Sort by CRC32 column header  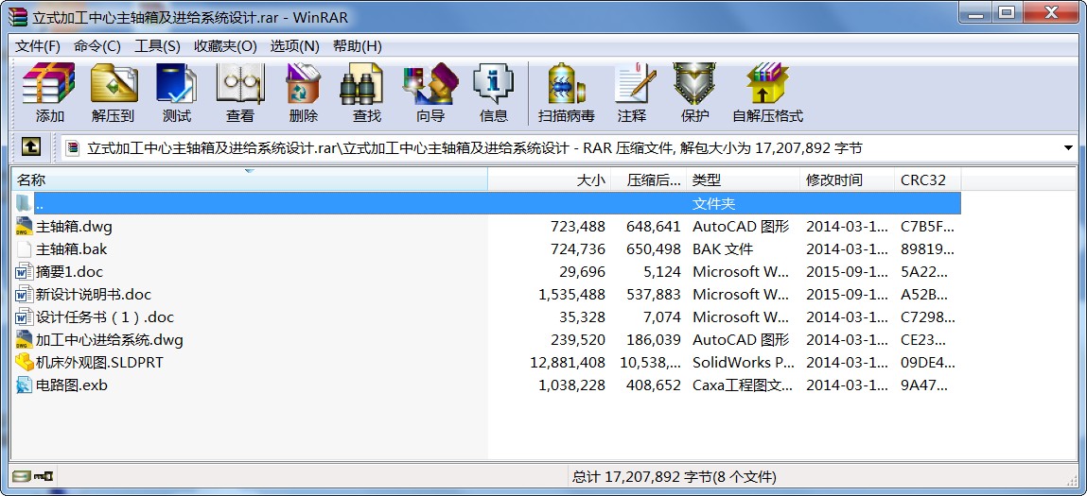tap(927, 180)
